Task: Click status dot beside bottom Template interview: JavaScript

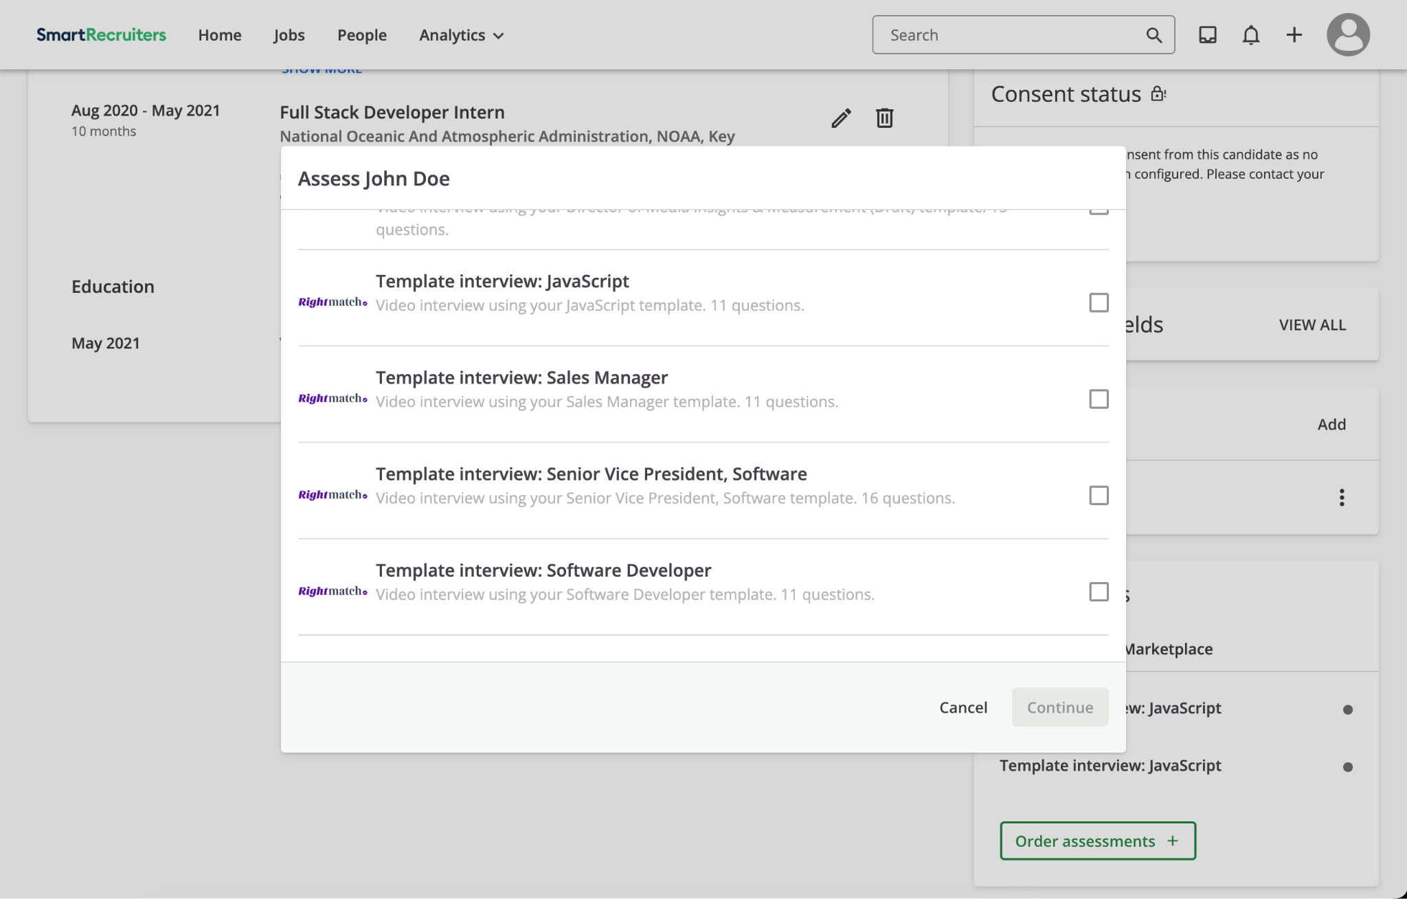Action: click(x=1347, y=767)
